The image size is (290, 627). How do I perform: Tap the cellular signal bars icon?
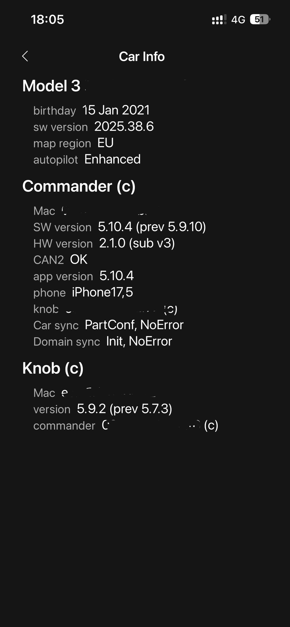point(219,20)
